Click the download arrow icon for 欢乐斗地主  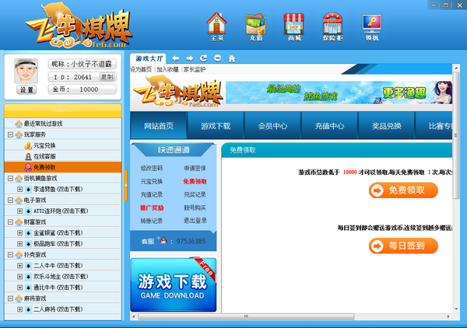point(29,277)
